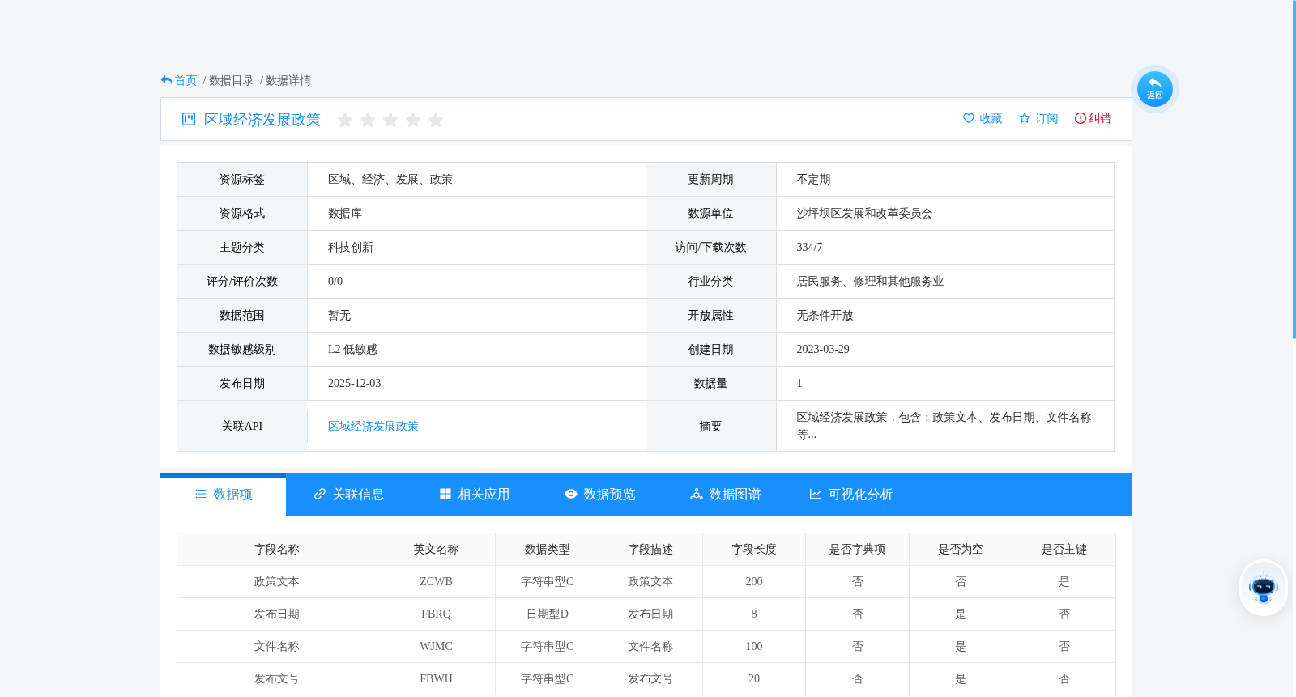Switch to the 关联信息 tab
Image resolution: width=1296 pixels, height=697 pixels.
(x=349, y=495)
